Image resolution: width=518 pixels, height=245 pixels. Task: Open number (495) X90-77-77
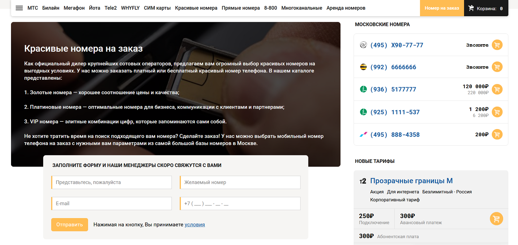pyautogui.click(x=396, y=45)
